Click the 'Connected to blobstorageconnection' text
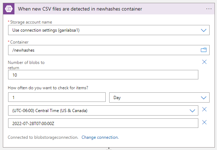This screenshot has width=217, height=150. [43, 137]
